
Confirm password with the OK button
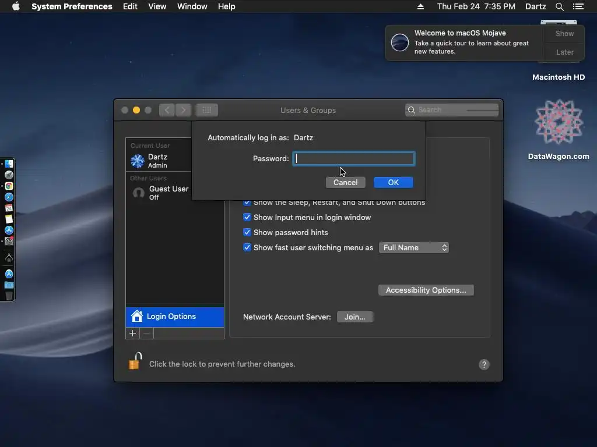pos(394,182)
